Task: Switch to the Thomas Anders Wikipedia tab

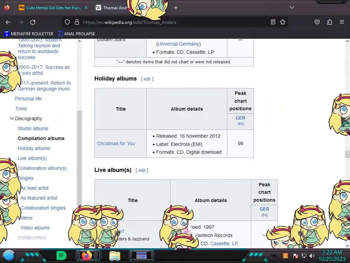Action: [x=112, y=8]
